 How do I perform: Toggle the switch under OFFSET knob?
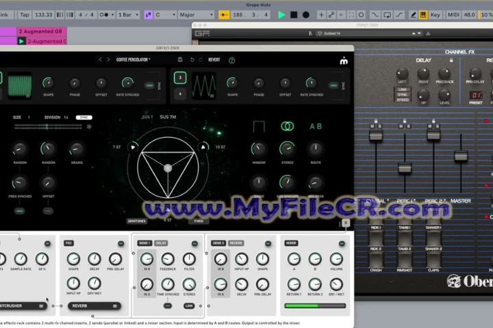(x=48, y=211)
